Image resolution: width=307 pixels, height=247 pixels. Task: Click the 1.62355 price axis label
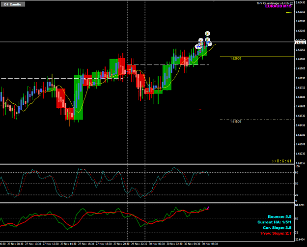(301, 12)
